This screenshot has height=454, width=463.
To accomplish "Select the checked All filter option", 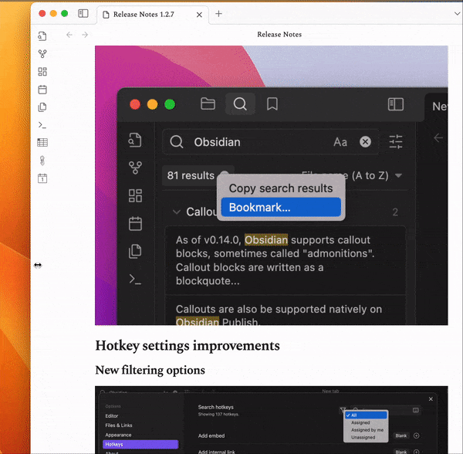I will 366,415.
